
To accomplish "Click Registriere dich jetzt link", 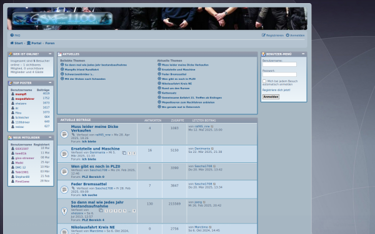I will pyautogui.click(x=276, y=90).
